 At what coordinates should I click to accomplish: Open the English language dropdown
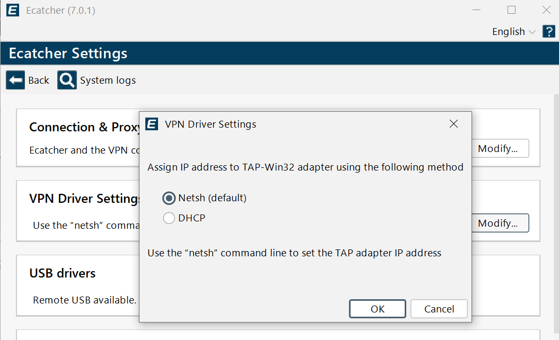[514, 32]
